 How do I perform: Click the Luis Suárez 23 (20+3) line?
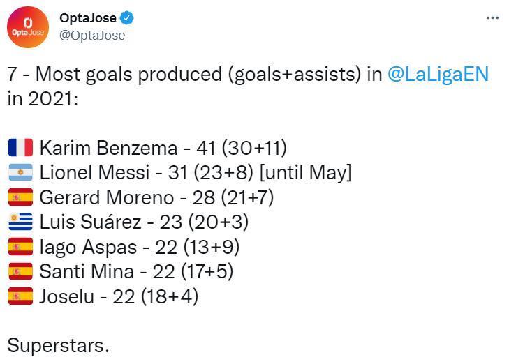click(144, 222)
